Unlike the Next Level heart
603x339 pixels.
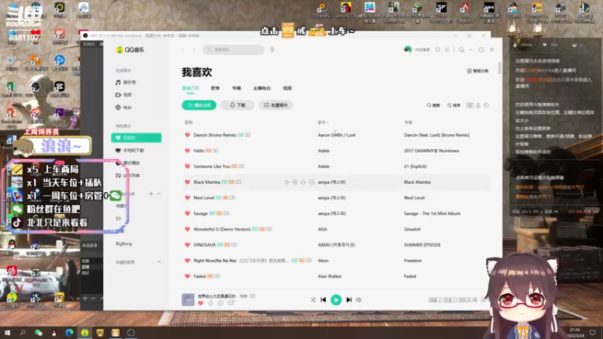point(187,197)
